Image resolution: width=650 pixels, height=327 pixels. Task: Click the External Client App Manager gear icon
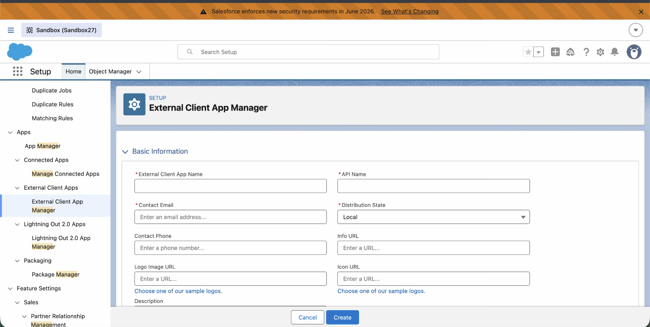[134, 104]
